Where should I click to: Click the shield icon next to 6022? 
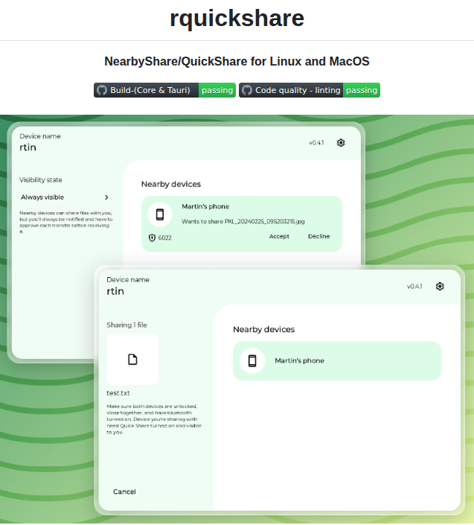(x=152, y=238)
